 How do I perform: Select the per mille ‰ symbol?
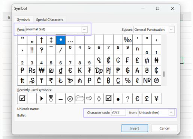pyautogui.click(x=128, y=40)
